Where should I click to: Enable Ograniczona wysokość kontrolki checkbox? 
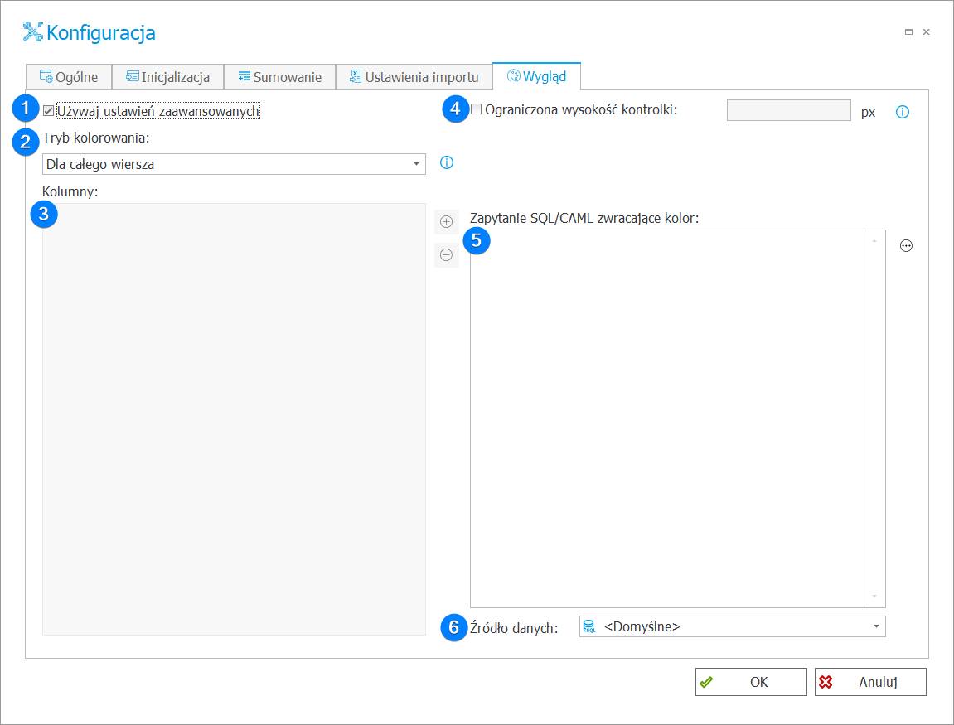point(477,109)
